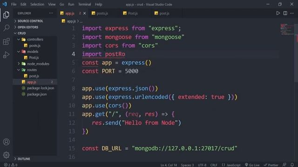Image resolution: width=298 pixels, height=167 pixels.
Task: Click line number 15 in gutter
Action: [72, 148]
